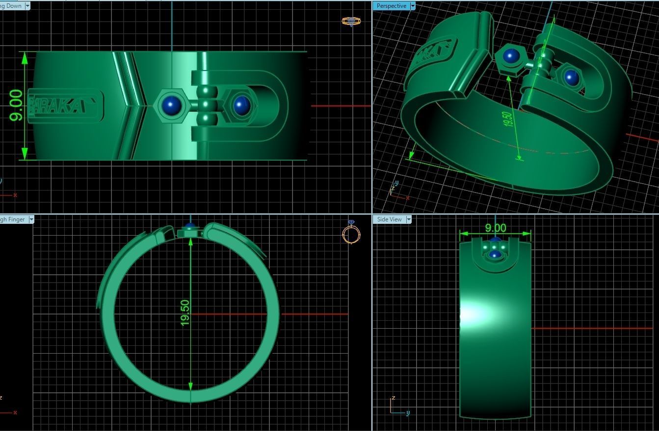Image resolution: width=659 pixels, height=431 pixels.
Task: Click the ring orientation icon in Through Finger viewport
Action: 351,232
